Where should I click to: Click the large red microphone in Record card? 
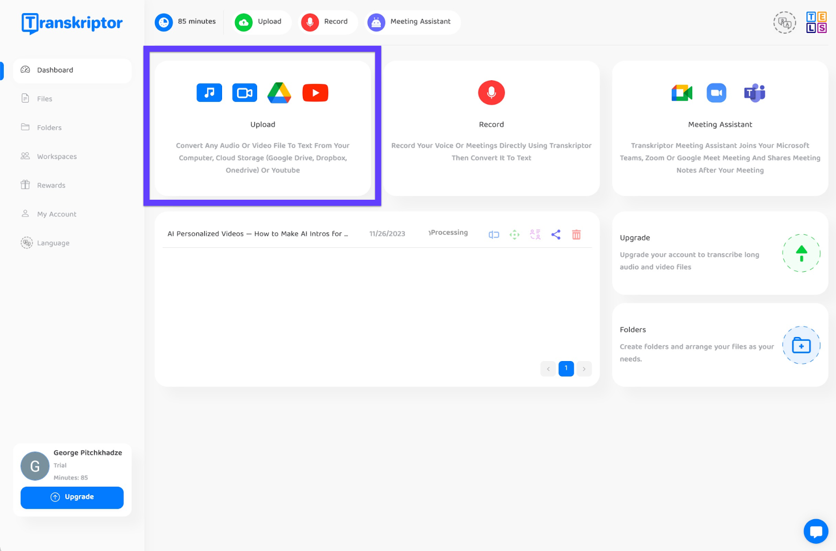[491, 92]
